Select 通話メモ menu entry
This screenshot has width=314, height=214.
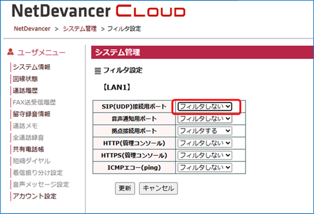(25, 126)
